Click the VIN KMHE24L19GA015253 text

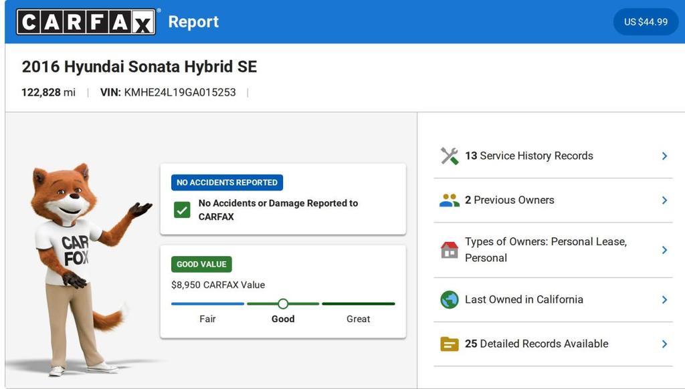[168, 92]
